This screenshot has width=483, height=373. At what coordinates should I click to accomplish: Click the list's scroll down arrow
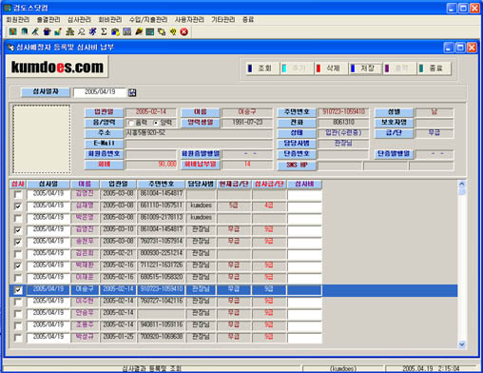click(462, 344)
